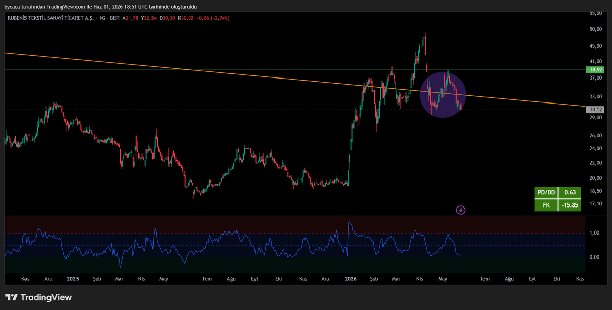This screenshot has width=612, height=310.
Task: Click the 22,00 price axis label
Action: [595, 163]
